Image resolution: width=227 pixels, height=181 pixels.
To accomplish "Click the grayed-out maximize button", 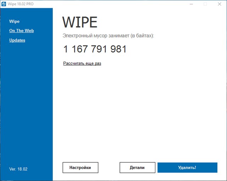I will pos(205,4).
